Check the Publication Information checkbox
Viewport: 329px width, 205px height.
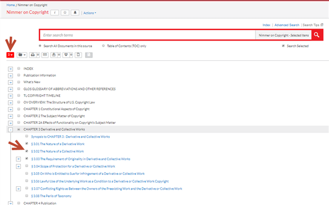(19, 75)
